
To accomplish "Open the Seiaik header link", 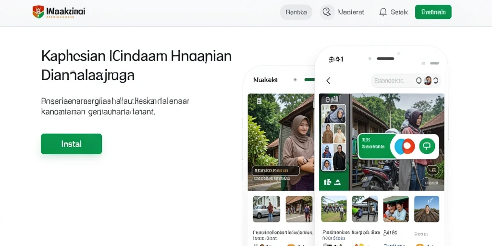I will (399, 12).
